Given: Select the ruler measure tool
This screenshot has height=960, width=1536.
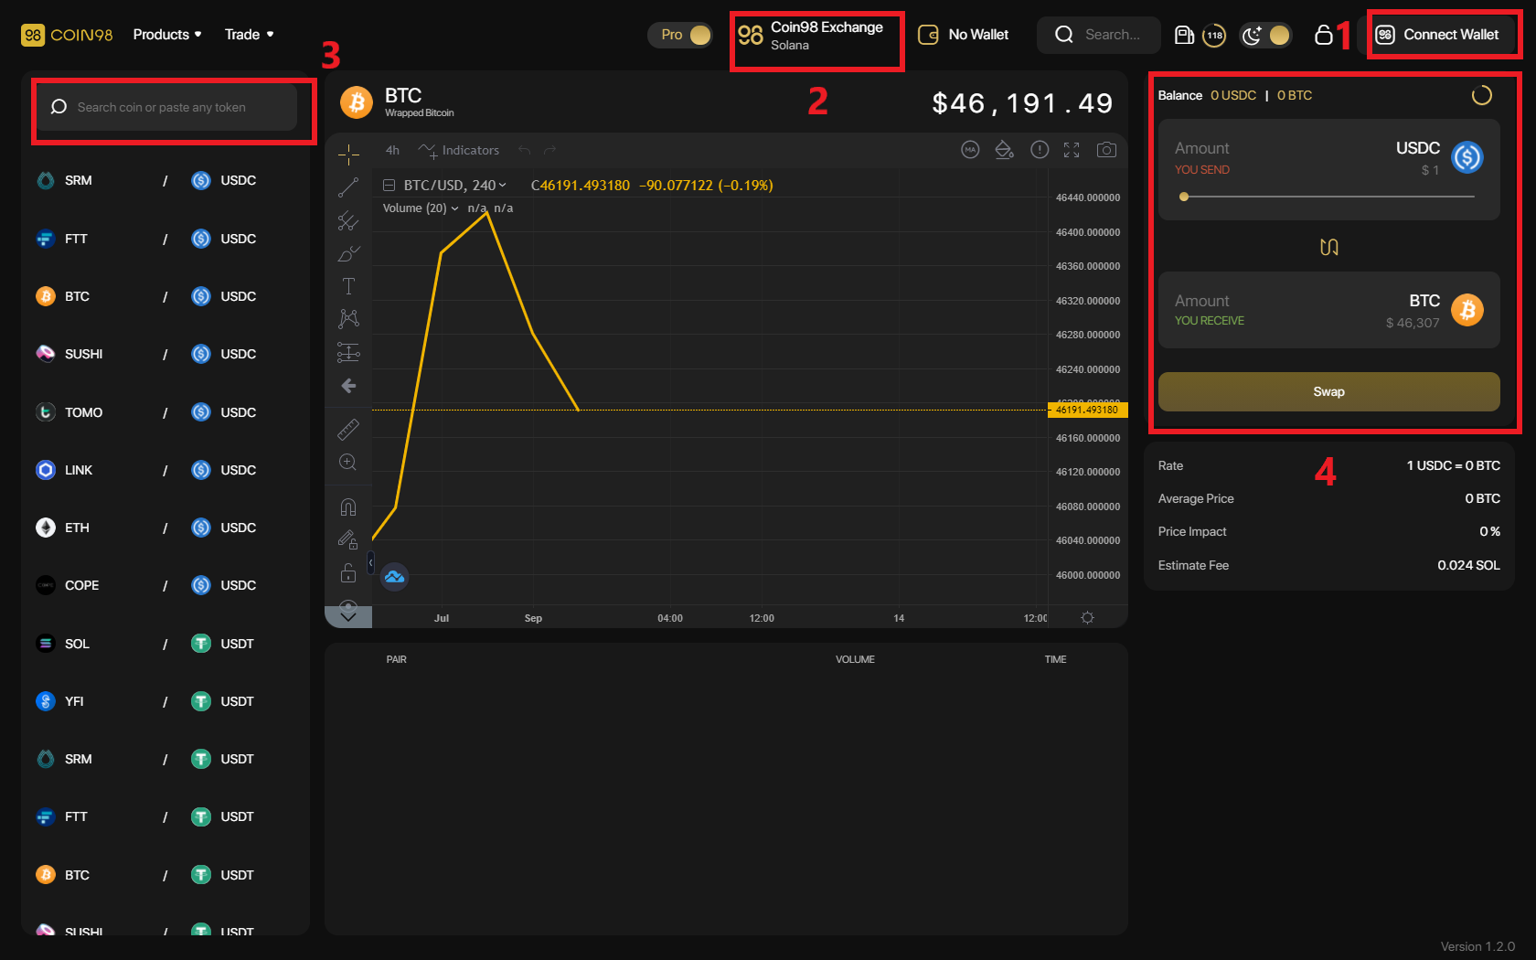Looking at the screenshot, I should [348, 429].
